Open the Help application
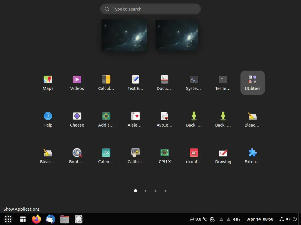Image resolution: width=301 pixels, height=225 pixels. (x=48, y=120)
